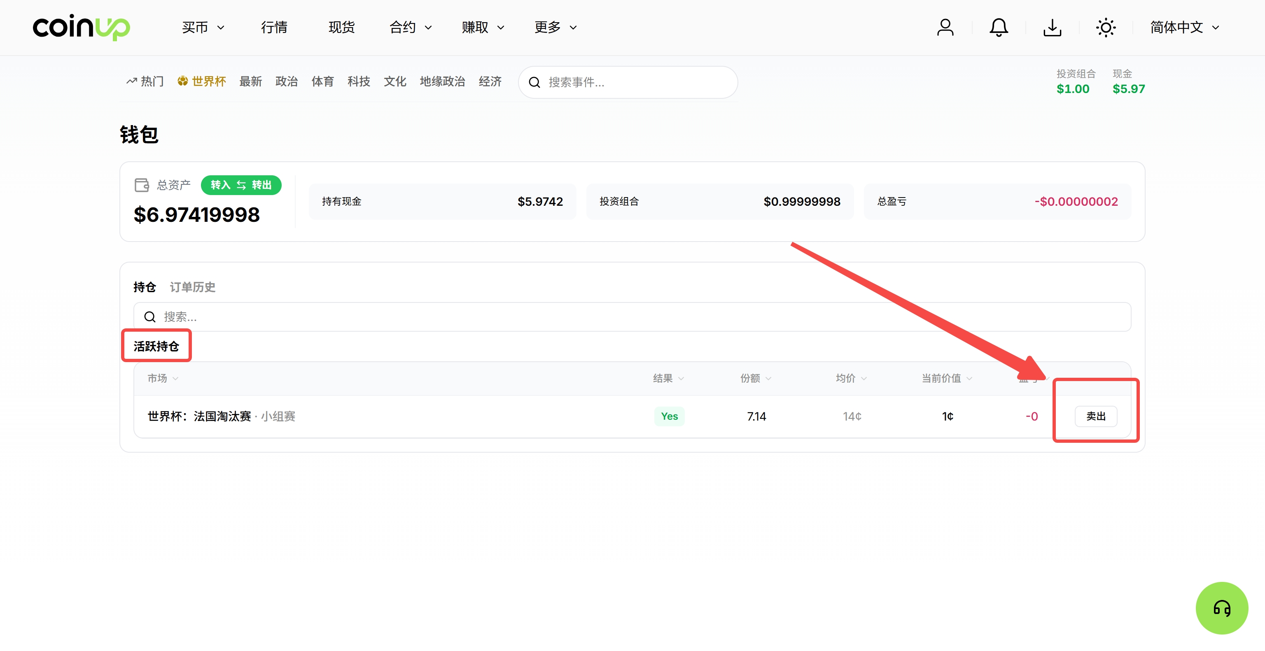Click the total assets $6.97419998 amount
This screenshot has height=651, width=1265.
[x=196, y=215]
